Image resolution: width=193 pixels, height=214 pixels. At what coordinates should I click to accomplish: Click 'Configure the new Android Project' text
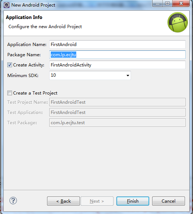point(45,27)
